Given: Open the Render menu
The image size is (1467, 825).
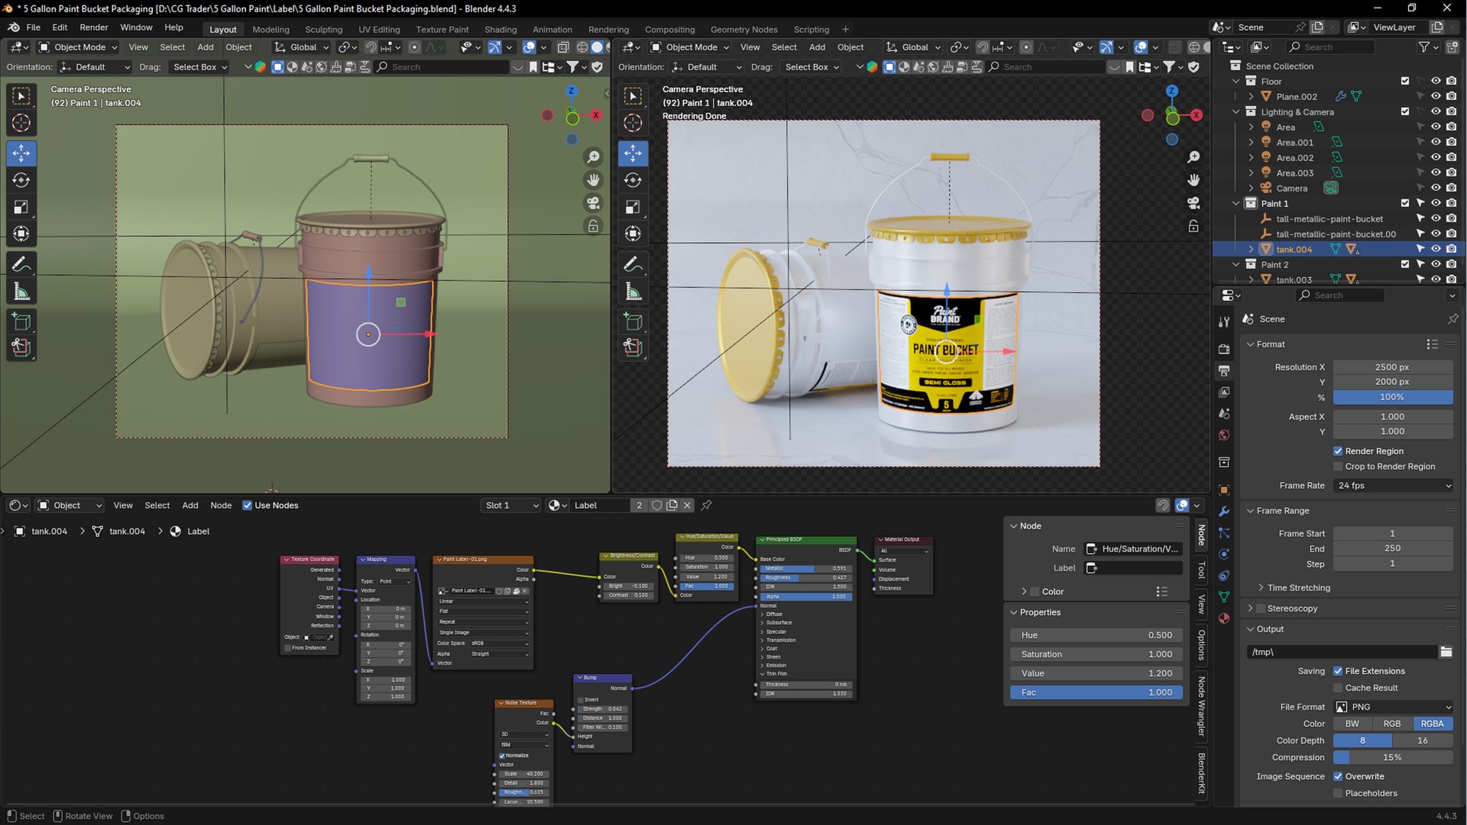Looking at the screenshot, I should [93, 27].
